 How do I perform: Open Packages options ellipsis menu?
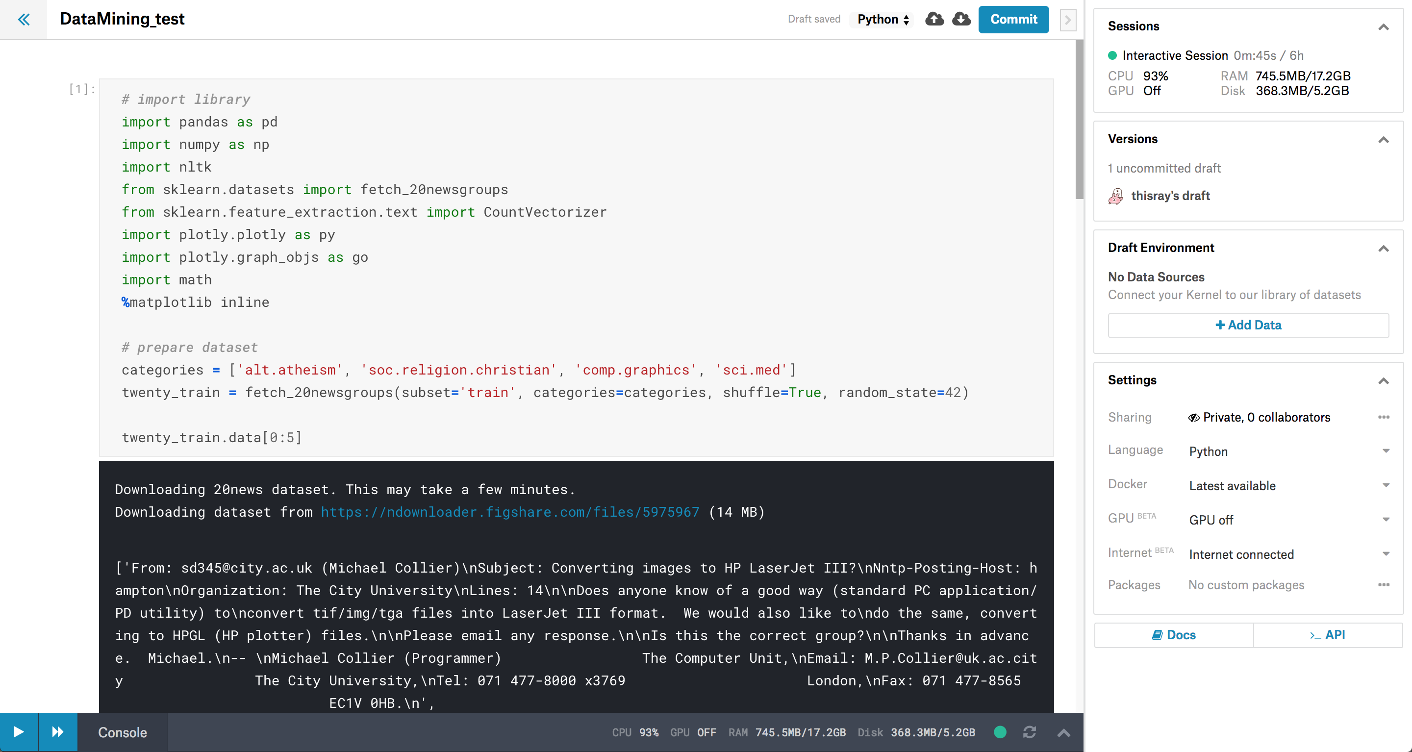coord(1384,585)
